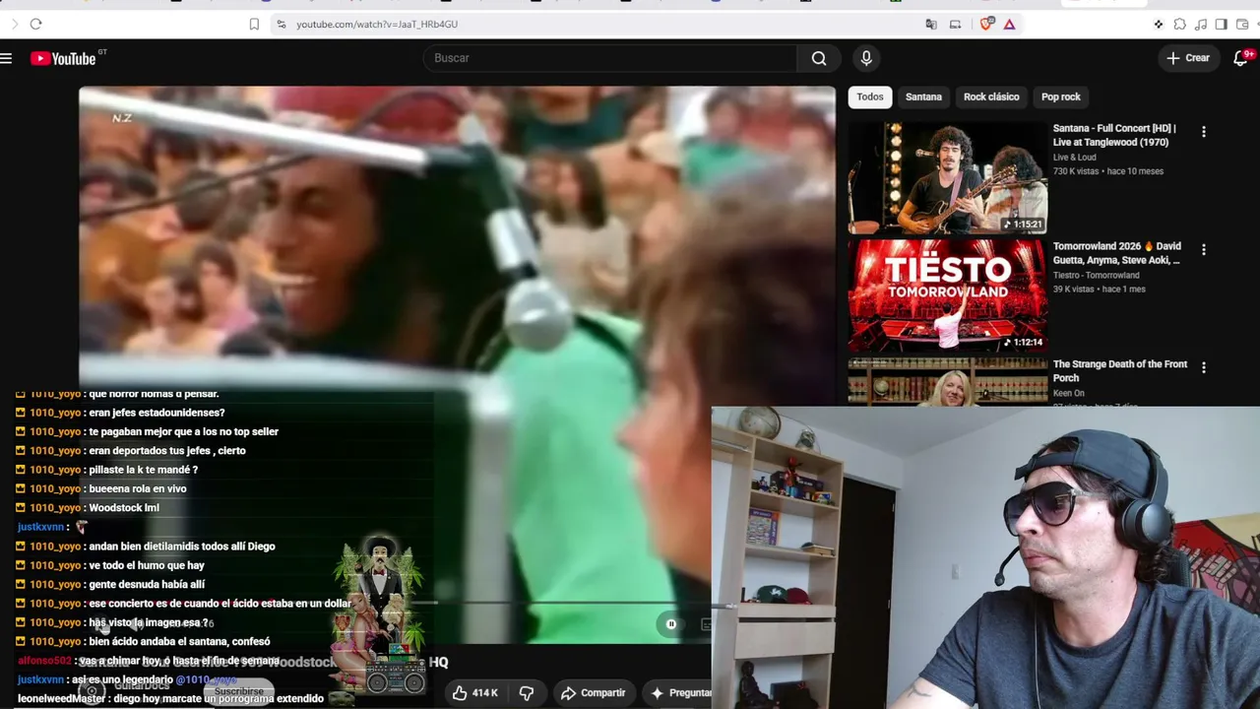Toggle the browser sidebar panel
The height and width of the screenshot is (709, 1260).
point(1221,24)
